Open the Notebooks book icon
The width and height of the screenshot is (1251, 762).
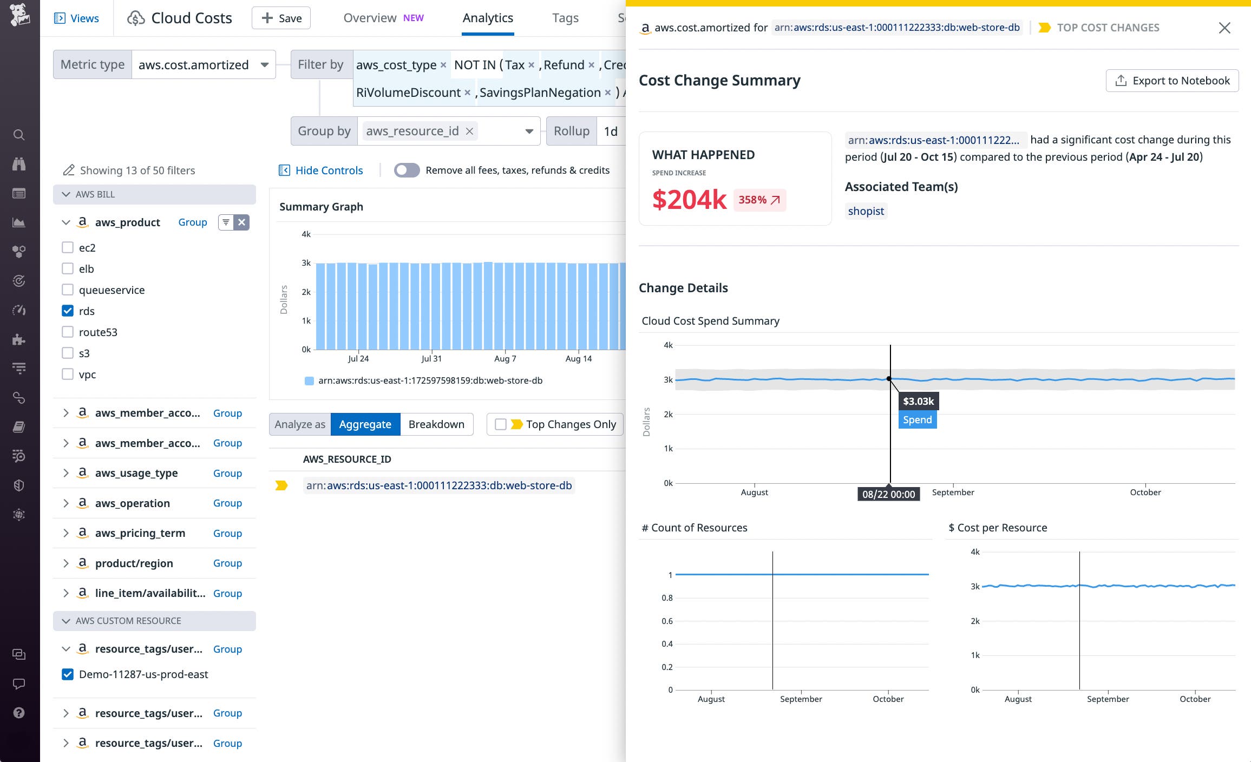pyautogui.click(x=19, y=427)
